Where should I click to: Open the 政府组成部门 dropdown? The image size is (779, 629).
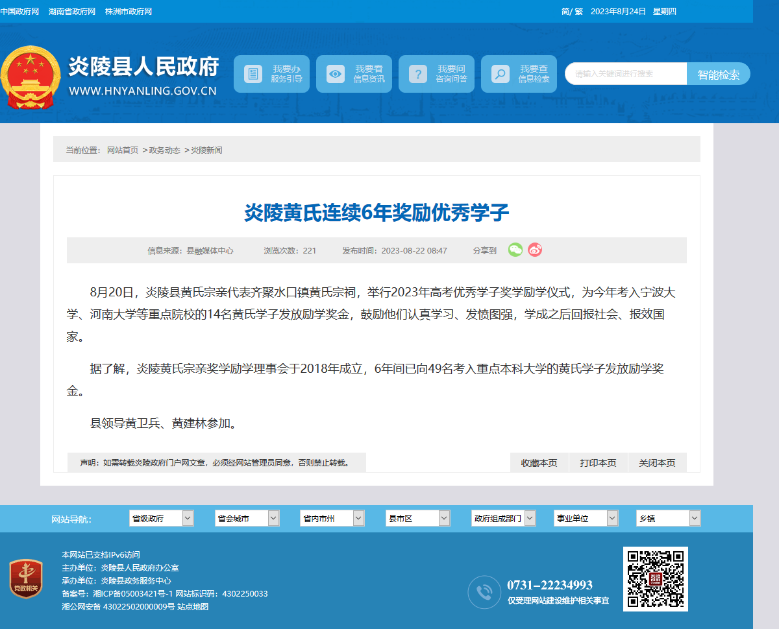tap(504, 518)
